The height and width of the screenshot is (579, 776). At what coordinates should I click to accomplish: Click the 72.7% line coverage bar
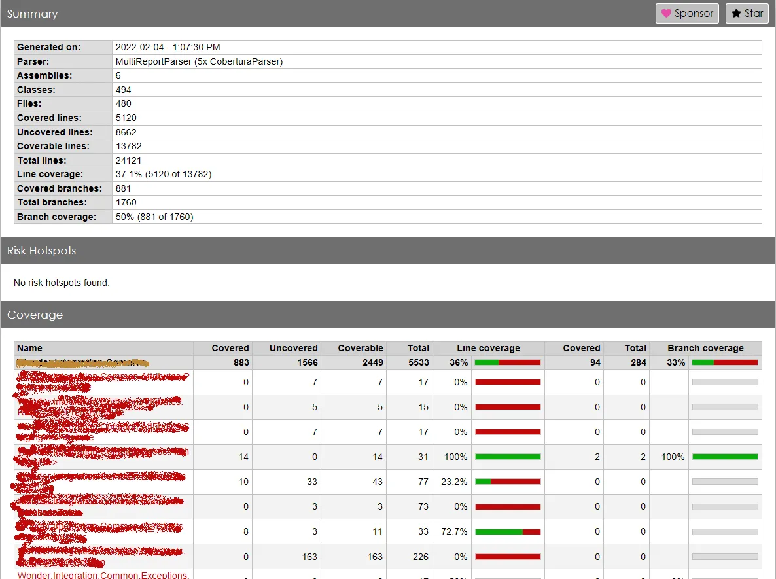coord(508,531)
